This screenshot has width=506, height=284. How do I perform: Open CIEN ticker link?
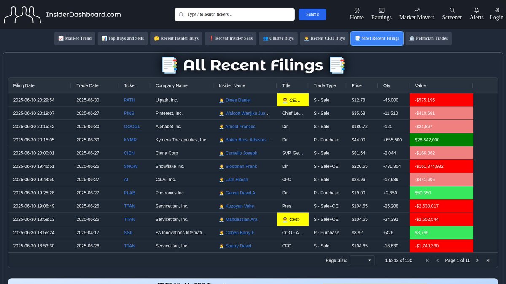click(129, 153)
